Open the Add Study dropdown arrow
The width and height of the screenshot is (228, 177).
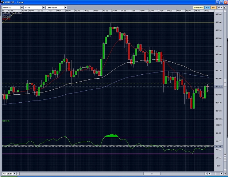coord(14,174)
